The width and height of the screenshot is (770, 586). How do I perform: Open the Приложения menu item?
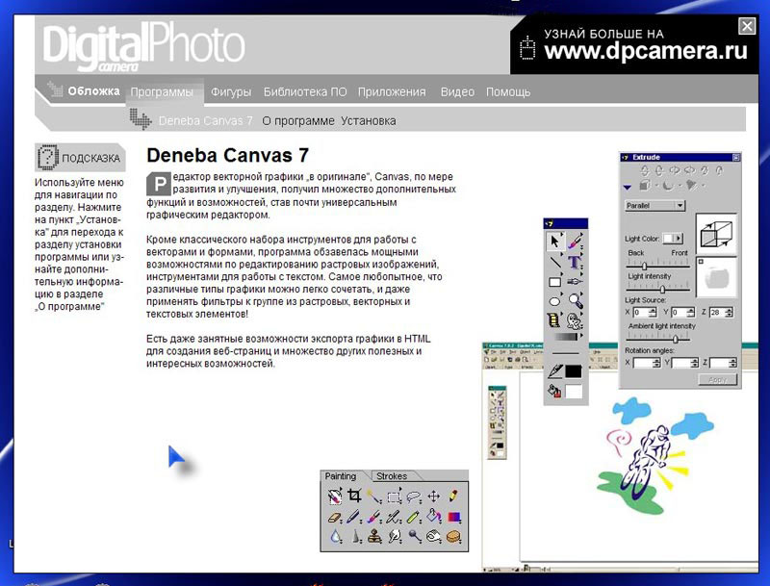[392, 92]
